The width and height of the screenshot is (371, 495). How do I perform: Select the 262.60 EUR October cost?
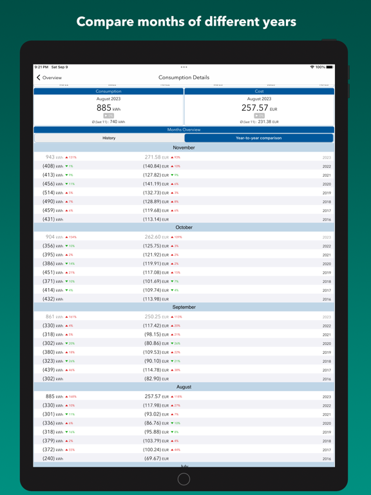point(157,237)
